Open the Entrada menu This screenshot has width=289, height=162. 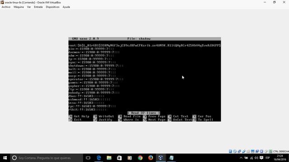pos(38,7)
